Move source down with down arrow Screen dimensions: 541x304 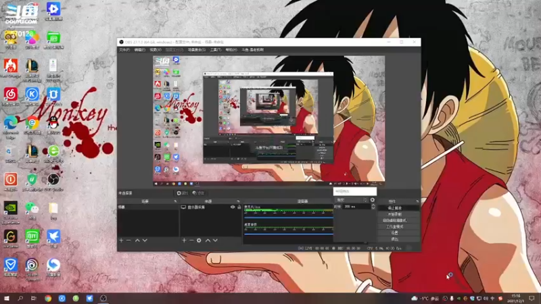coord(215,240)
